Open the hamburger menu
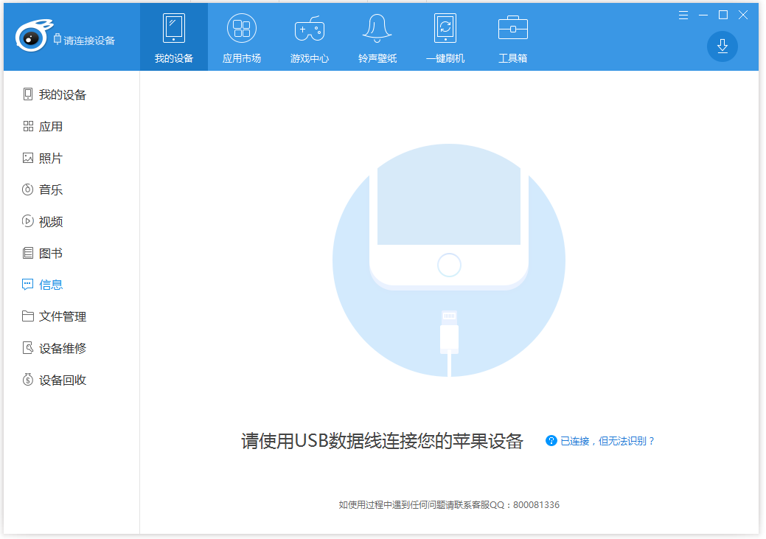 [683, 15]
